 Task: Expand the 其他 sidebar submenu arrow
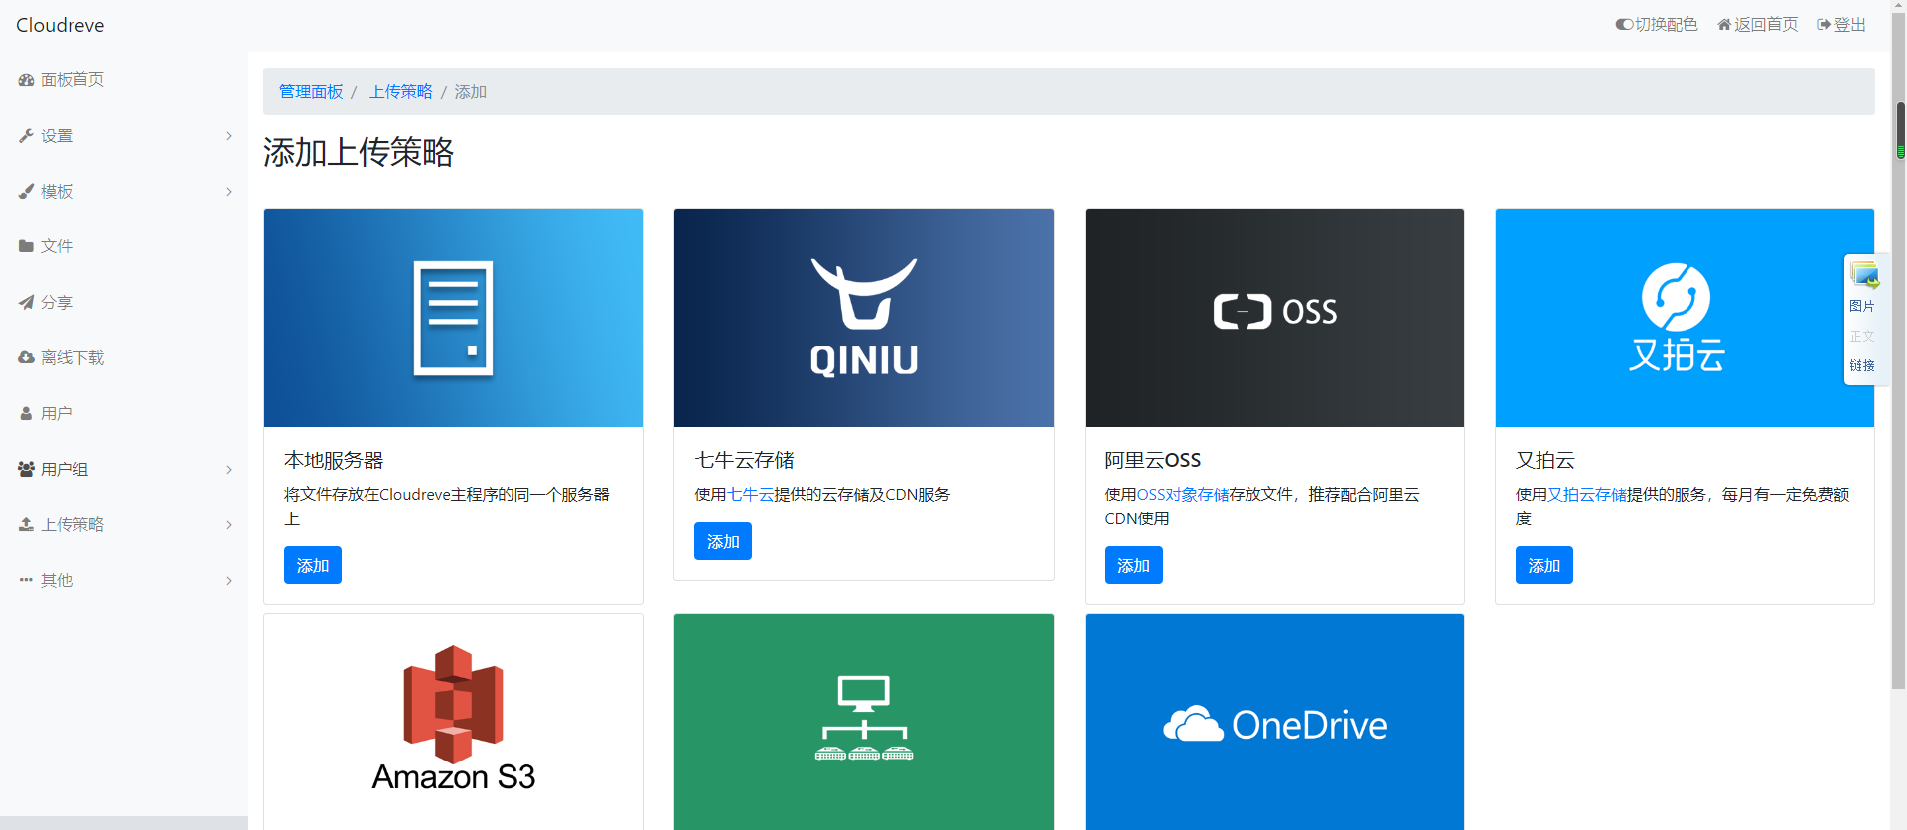click(x=229, y=581)
